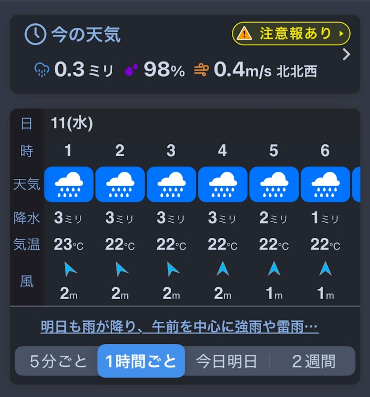Select the rain icon for 2 o'clock

tap(120, 184)
